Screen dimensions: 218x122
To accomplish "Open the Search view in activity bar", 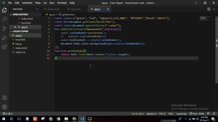I will pos(4,19).
